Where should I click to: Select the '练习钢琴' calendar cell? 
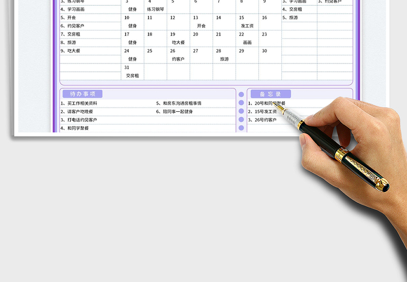click(156, 9)
